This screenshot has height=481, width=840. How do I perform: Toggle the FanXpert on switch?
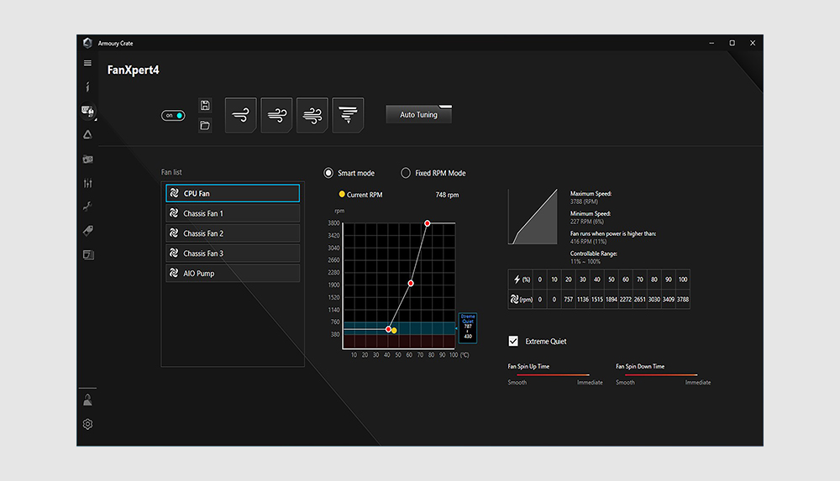[x=173, y=115]
